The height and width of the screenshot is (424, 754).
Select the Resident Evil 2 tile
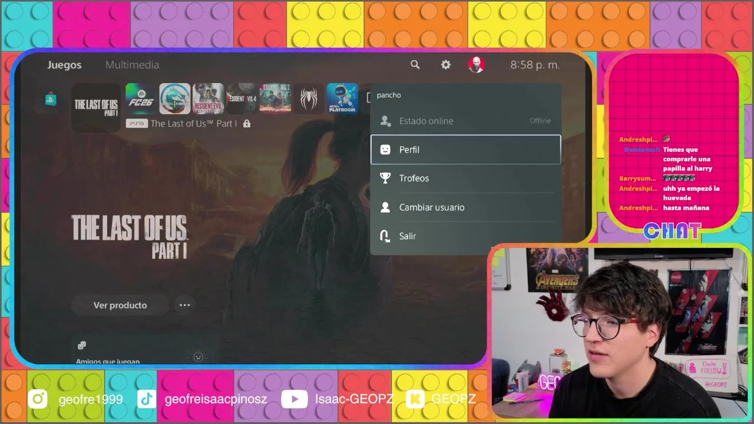[x=275, y=99]
